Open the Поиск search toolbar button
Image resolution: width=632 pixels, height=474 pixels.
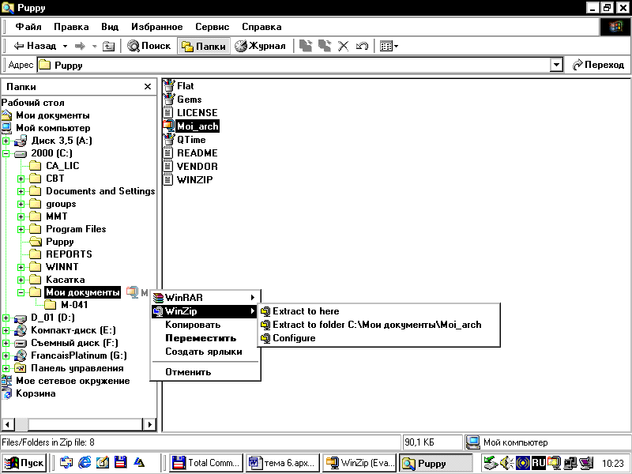tap(149, 46)
